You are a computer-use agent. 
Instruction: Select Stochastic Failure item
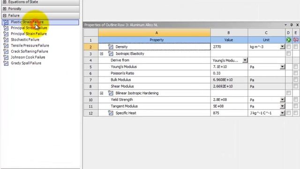25,39
